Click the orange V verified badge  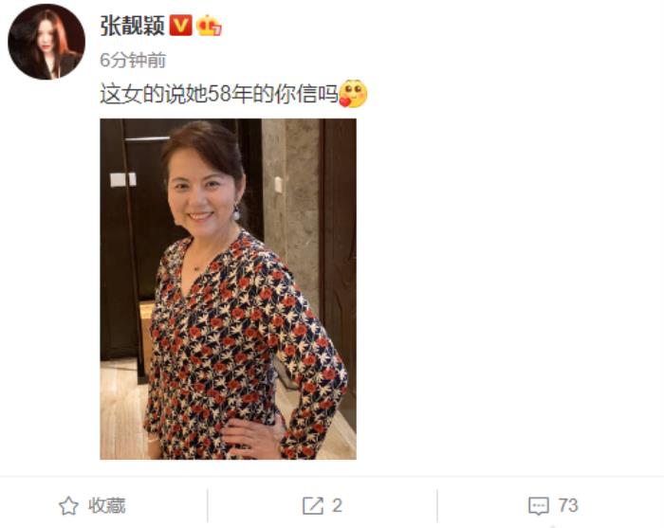coord(181,26)
